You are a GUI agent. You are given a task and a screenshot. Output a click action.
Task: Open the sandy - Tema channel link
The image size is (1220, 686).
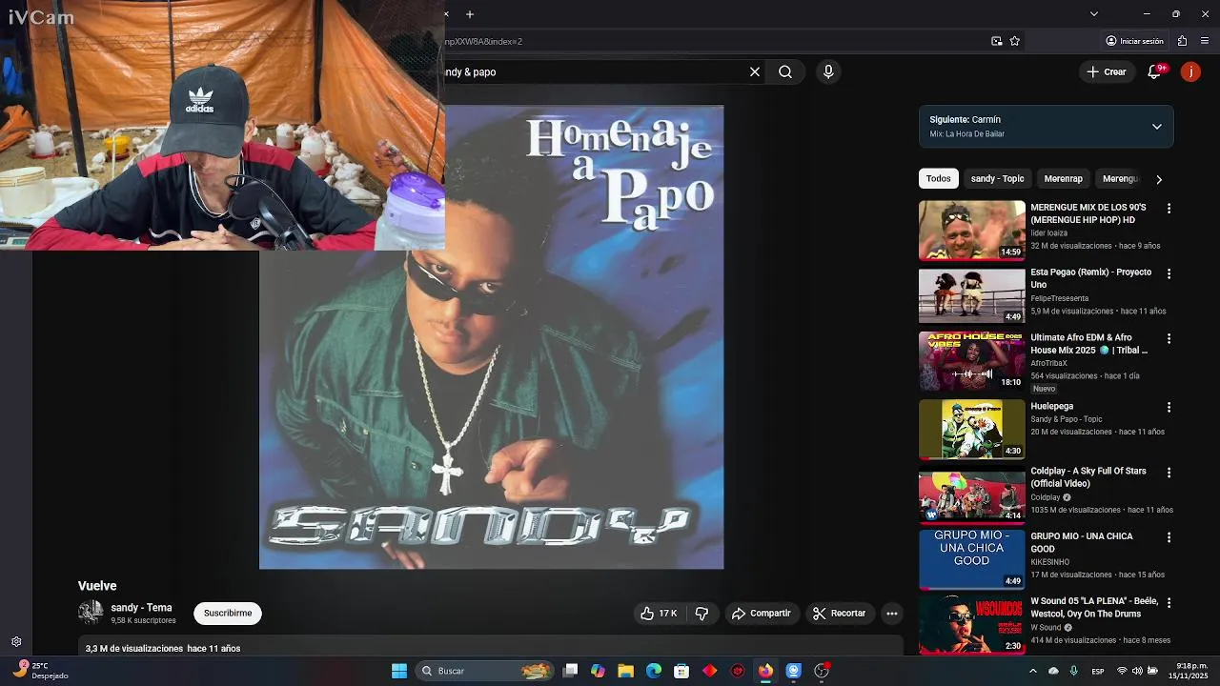[x=141, y=608]
